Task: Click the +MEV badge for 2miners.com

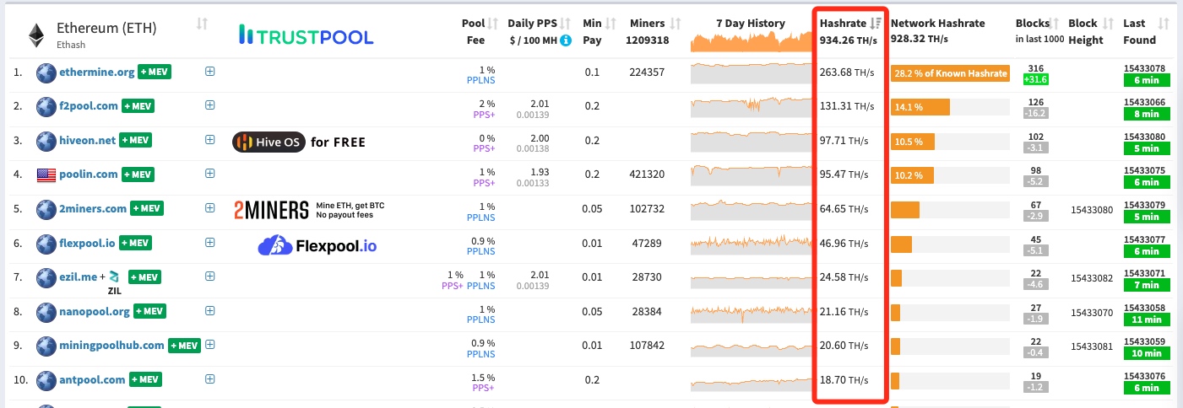Action: pos(146,209)
